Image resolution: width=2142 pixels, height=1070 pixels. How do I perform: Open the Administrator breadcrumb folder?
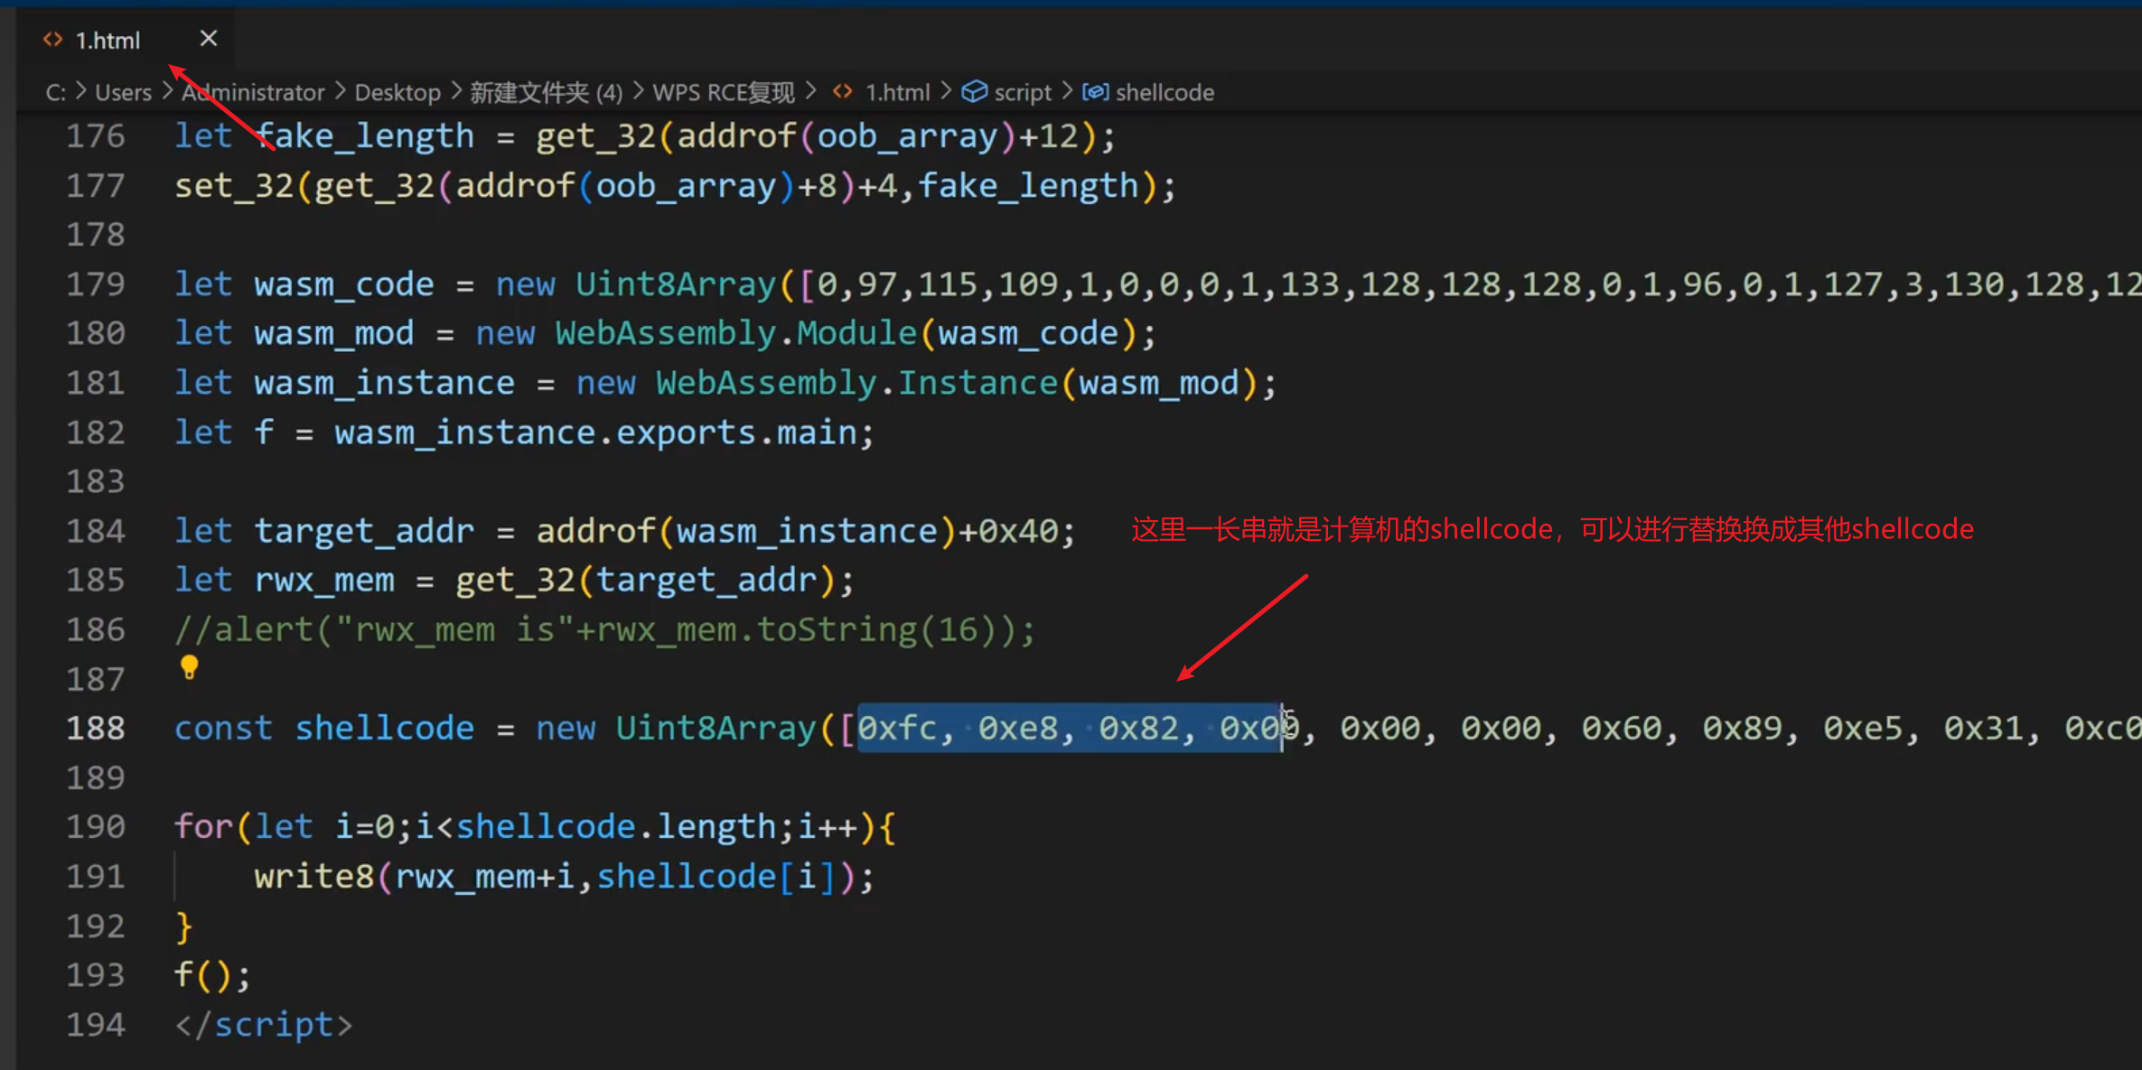[253, 92]
